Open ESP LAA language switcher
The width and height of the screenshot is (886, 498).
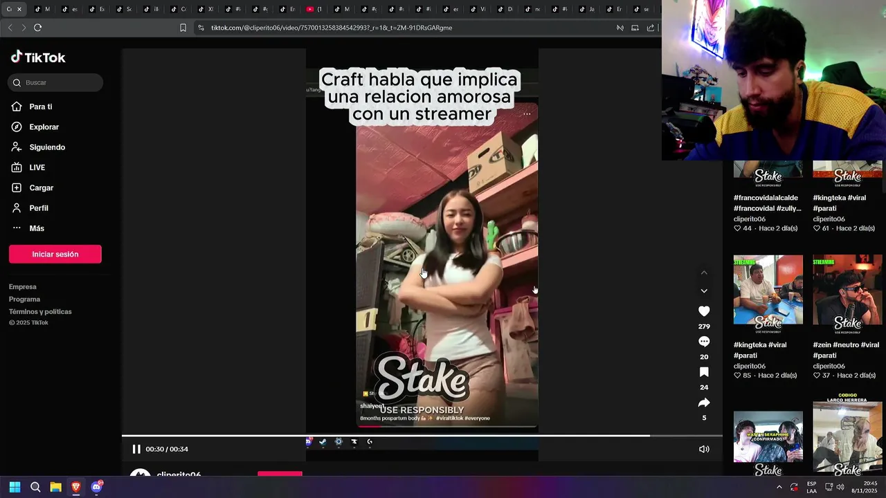[x=811, y=487]
